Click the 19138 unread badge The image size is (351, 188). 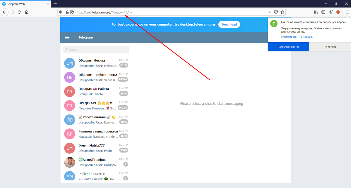tap(123, 108)
